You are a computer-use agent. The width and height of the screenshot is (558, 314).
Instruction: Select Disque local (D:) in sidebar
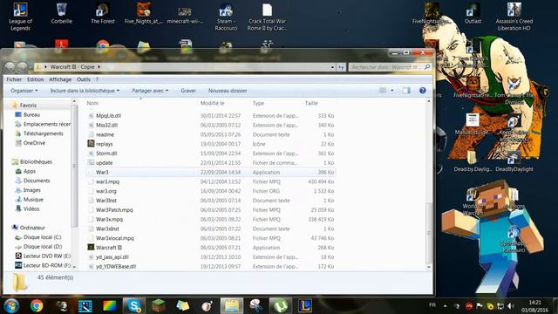point(43,246)
